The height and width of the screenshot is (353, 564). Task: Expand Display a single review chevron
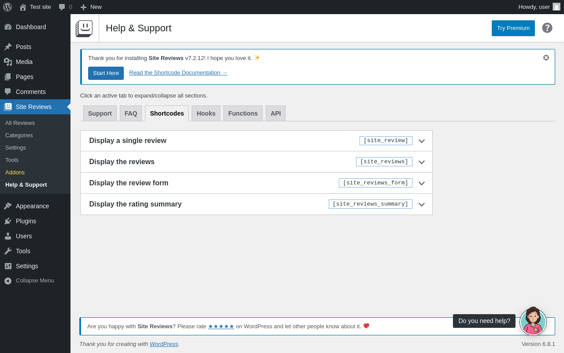pos(422,141)
